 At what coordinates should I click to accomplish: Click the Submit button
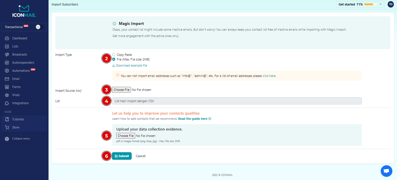click(x=122, y=156)
